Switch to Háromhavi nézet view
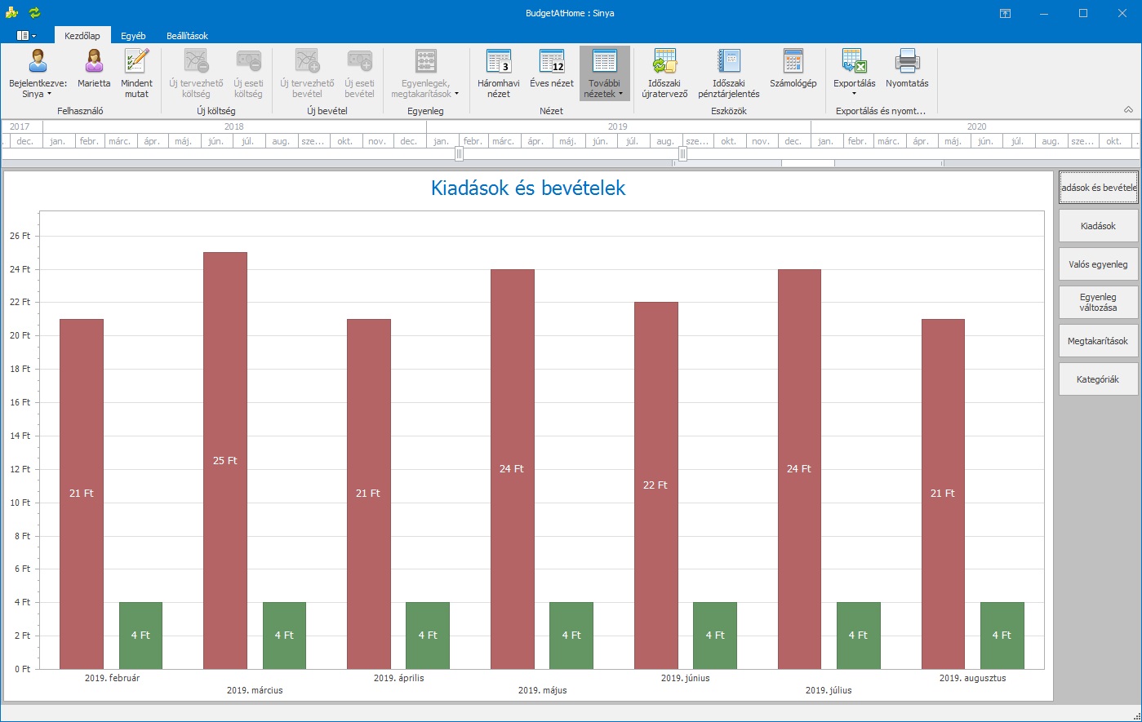 [498, 73]
